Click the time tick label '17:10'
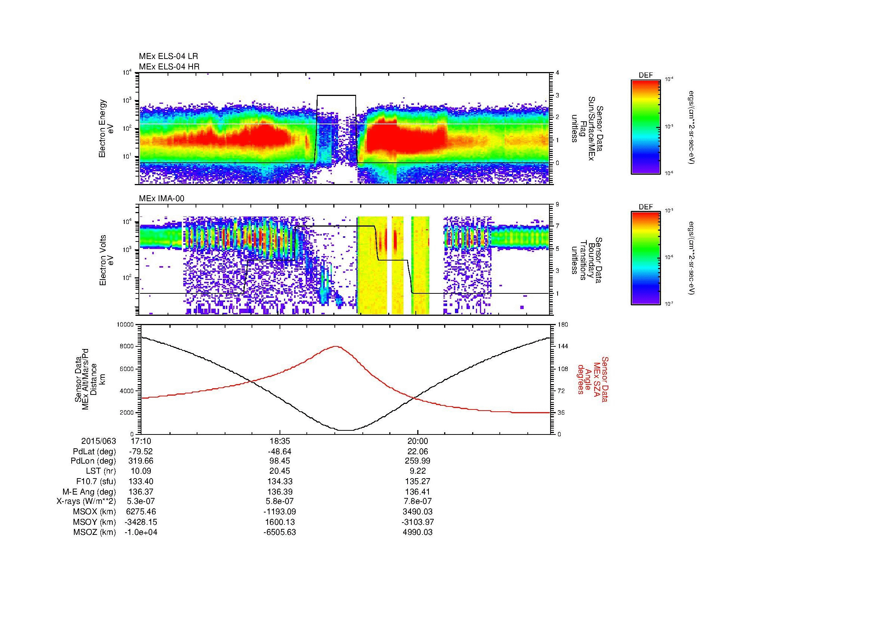 click(141, 441)
